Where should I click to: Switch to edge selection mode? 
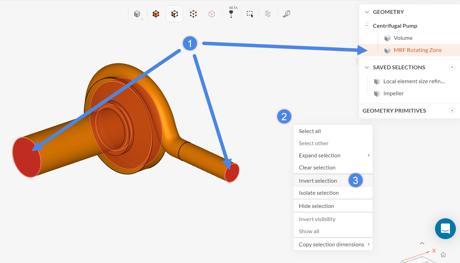pos(193,14)
